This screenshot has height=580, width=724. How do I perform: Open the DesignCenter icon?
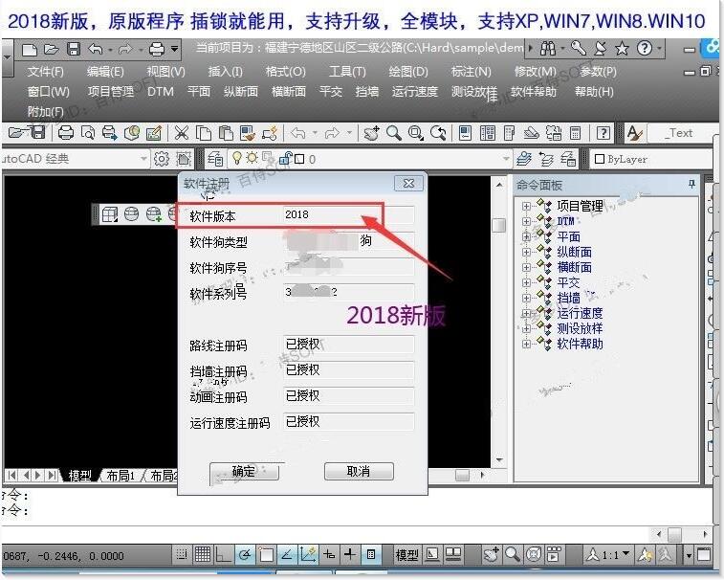pyautogui.click(x=487, y=133)
